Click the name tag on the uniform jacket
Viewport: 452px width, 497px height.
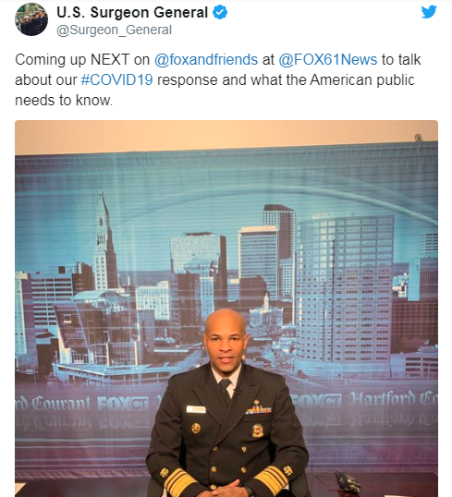click(196, 409)
